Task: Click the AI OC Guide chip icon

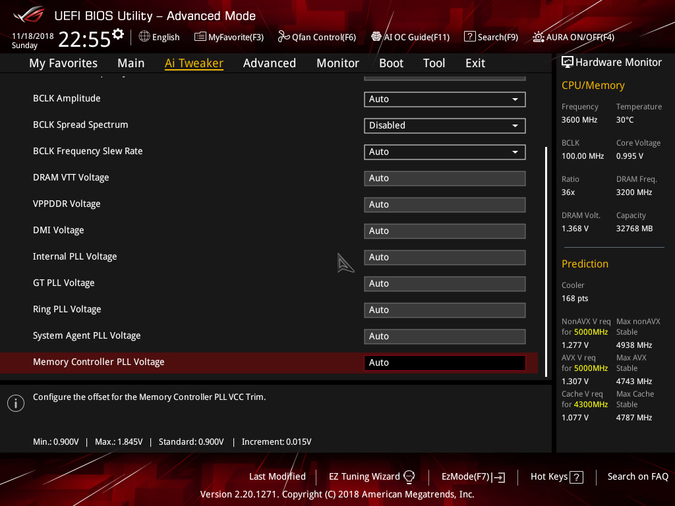Action: coord(376,37)
